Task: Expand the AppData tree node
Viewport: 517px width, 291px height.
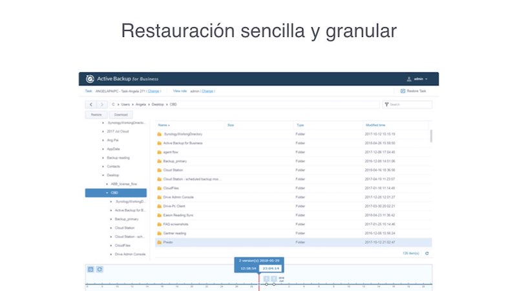Action: coord(103,148)
